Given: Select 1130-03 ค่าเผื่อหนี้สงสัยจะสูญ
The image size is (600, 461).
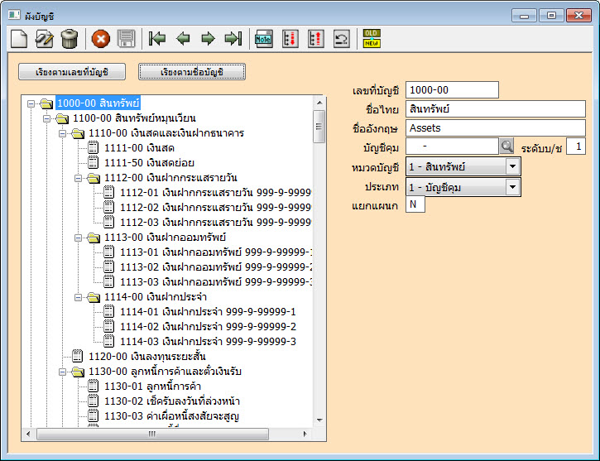Looking at the screenshot, I should tap(172, 416).
